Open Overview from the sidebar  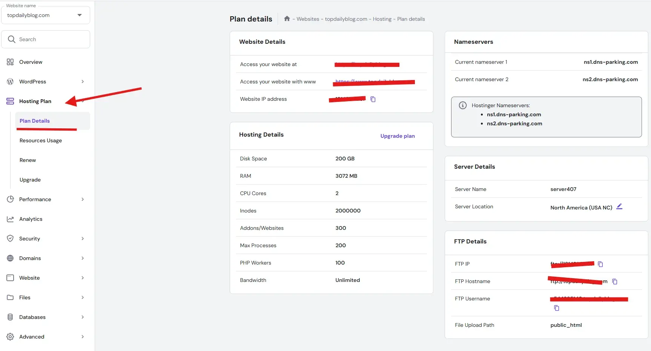[x=31, y=62]
